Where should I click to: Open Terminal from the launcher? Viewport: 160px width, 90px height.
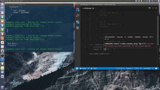[x=2, y=55]
